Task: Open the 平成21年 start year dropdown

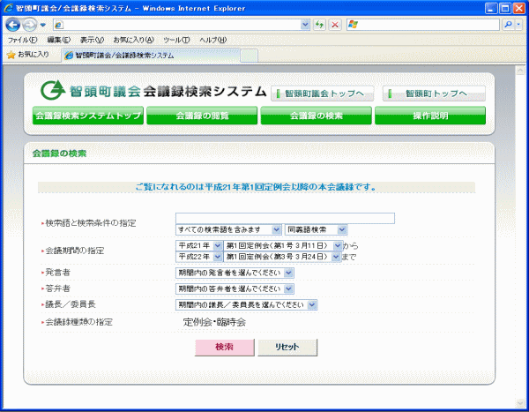Action: pos(198,245)
